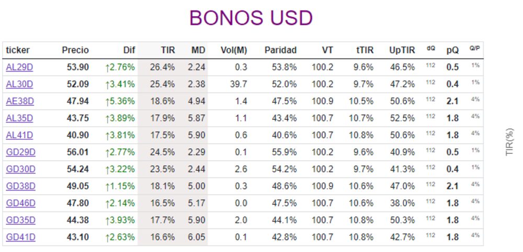Viewport: 523px width, 252px height.
Task: Click the UpTIR column header
Action: (402, 50)
